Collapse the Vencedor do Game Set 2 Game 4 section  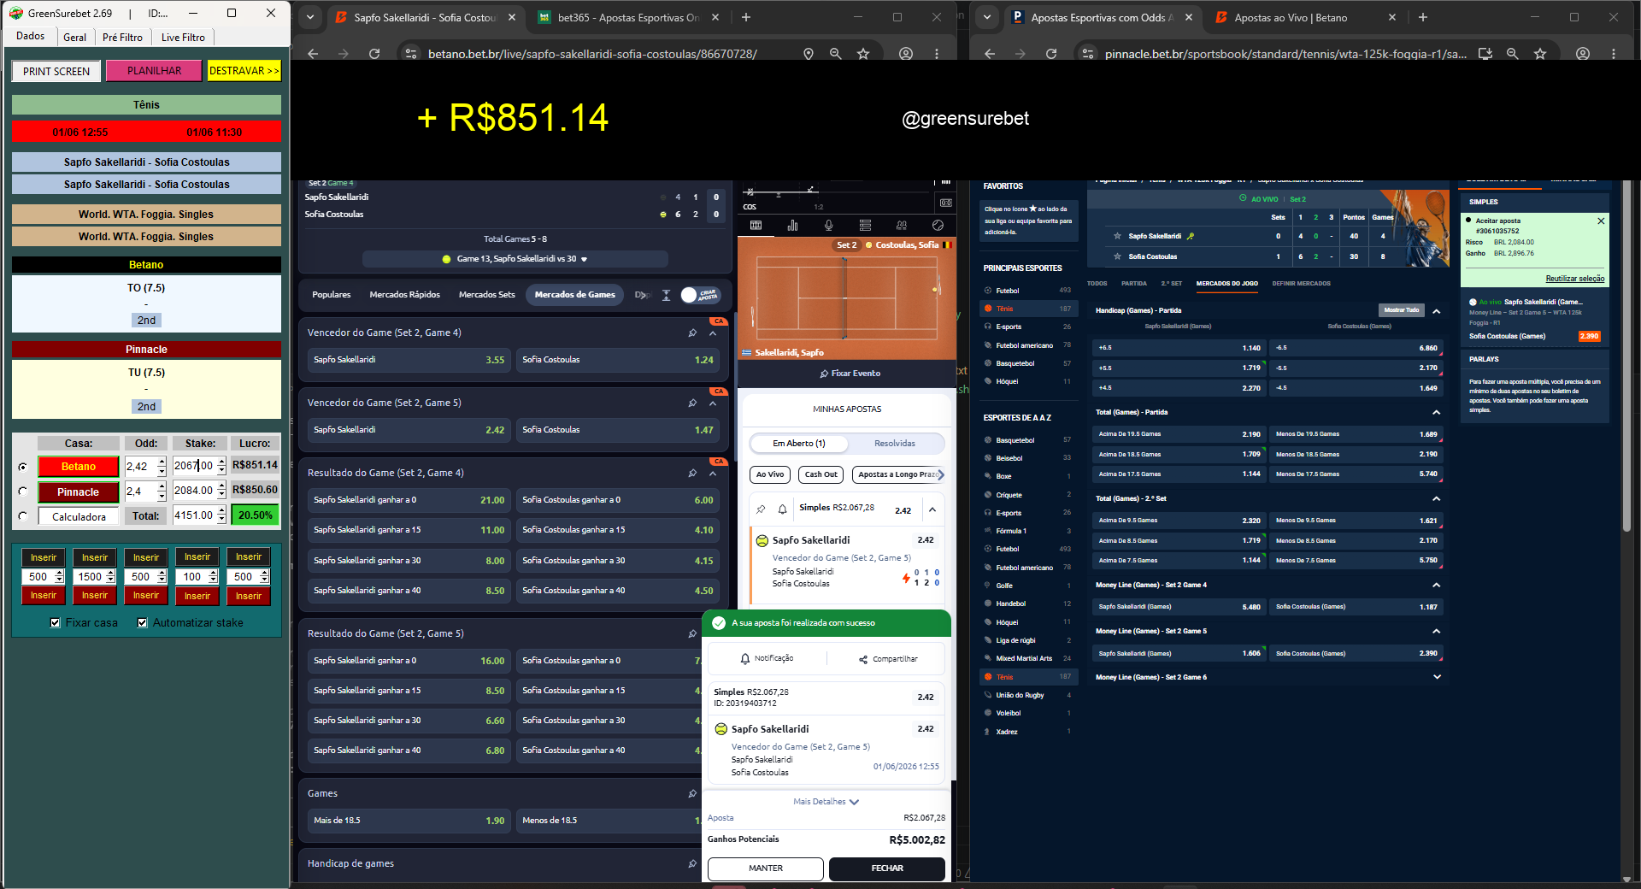click(713, 333)
